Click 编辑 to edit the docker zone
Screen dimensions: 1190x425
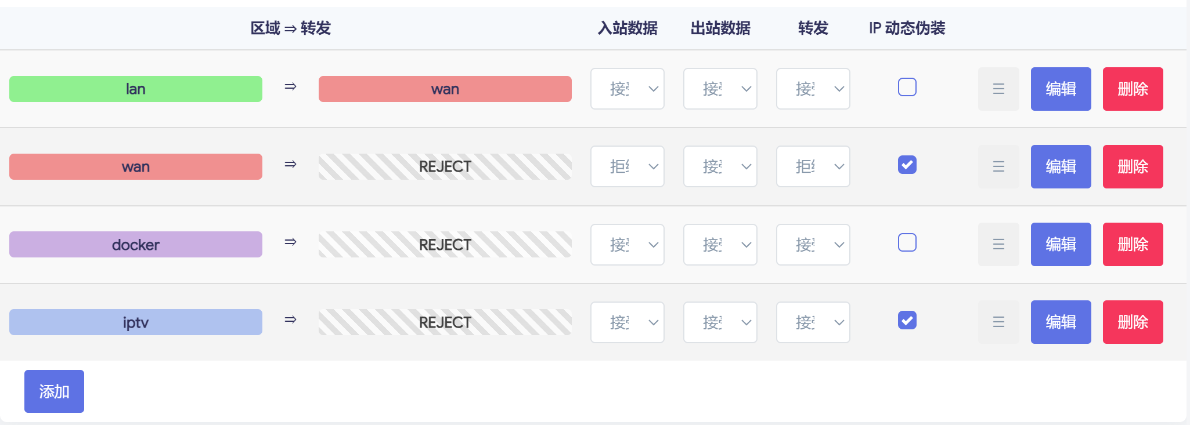point(1061,244)
